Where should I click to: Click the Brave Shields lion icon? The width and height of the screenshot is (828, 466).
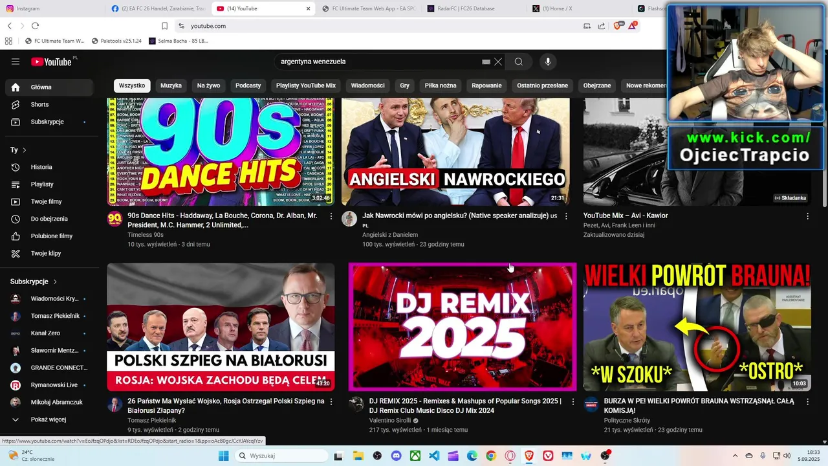pos(617,26)
